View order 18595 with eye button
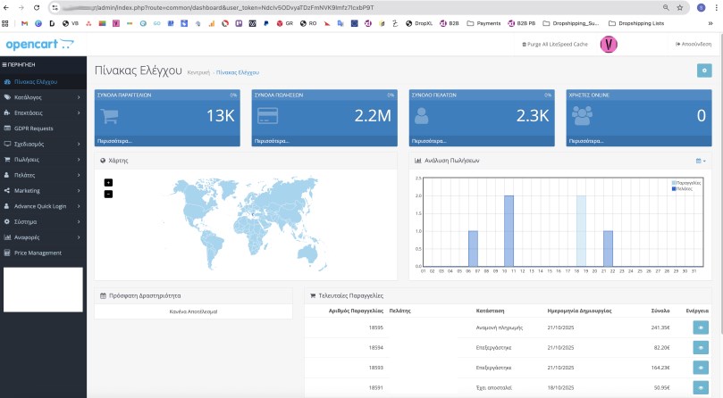Image resolution: width=723 pixels, height=398 pixels. [700, 328]
